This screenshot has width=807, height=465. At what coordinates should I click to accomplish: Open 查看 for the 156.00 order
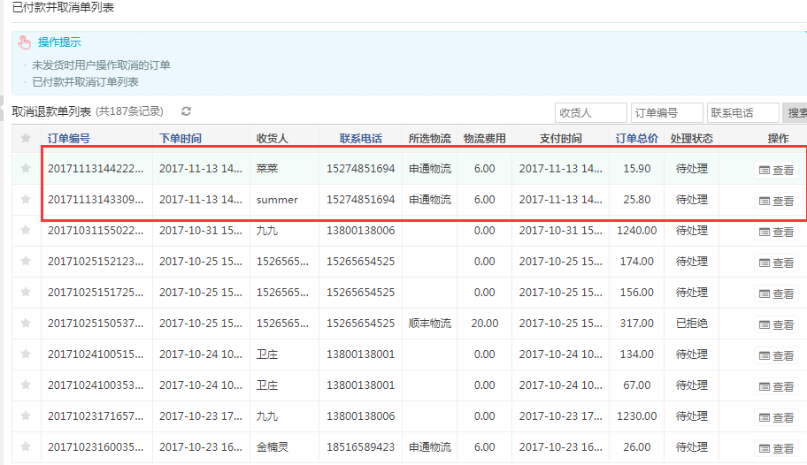(777, 293)
